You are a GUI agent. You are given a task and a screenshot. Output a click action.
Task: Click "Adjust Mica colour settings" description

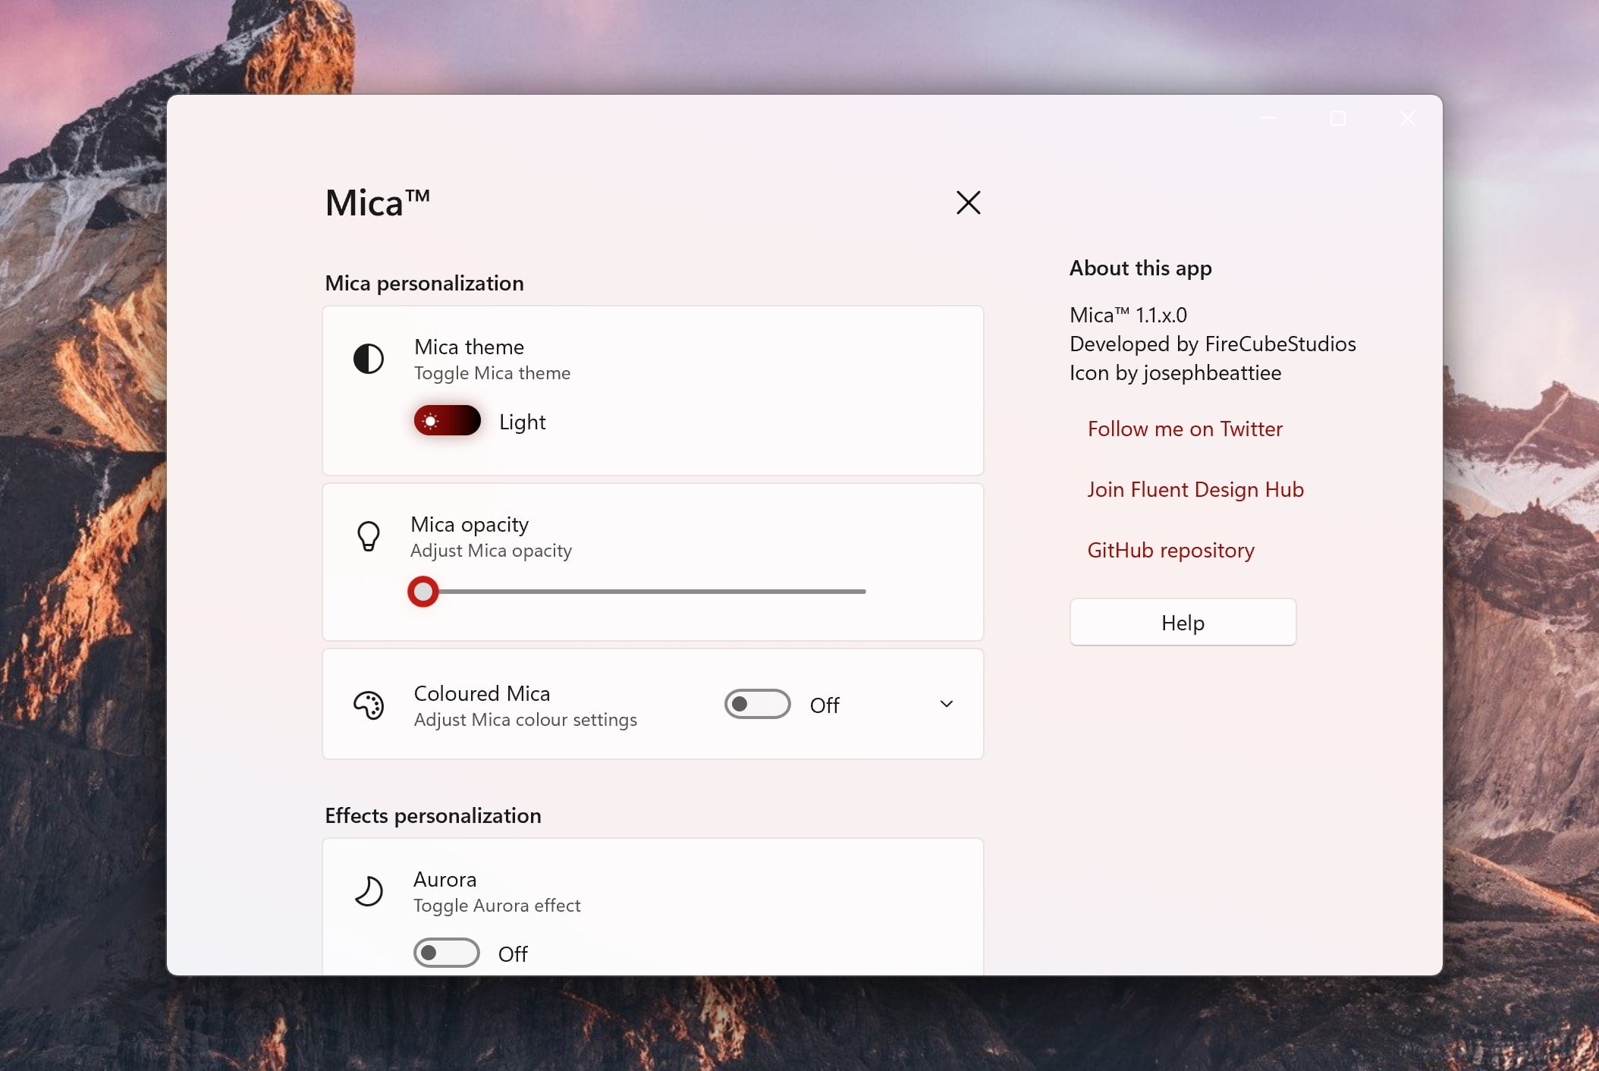pos(525,720)
